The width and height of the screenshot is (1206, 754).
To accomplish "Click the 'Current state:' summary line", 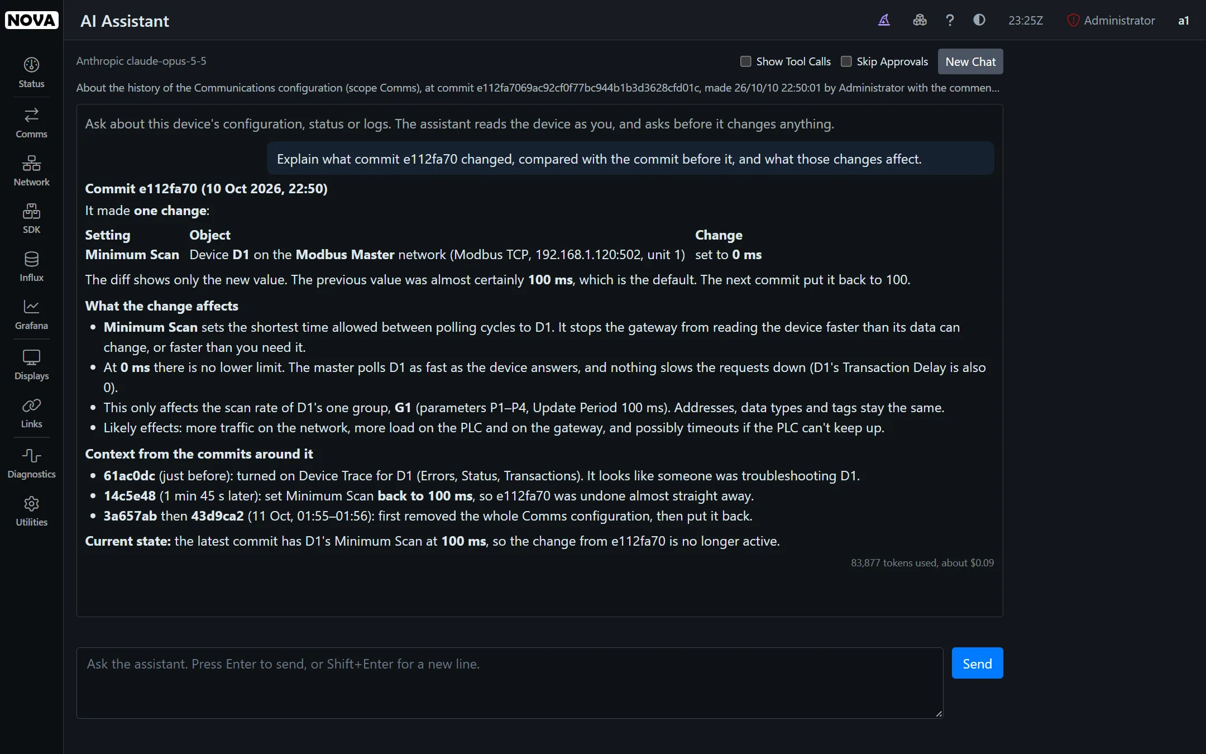I will click(432, 541).
